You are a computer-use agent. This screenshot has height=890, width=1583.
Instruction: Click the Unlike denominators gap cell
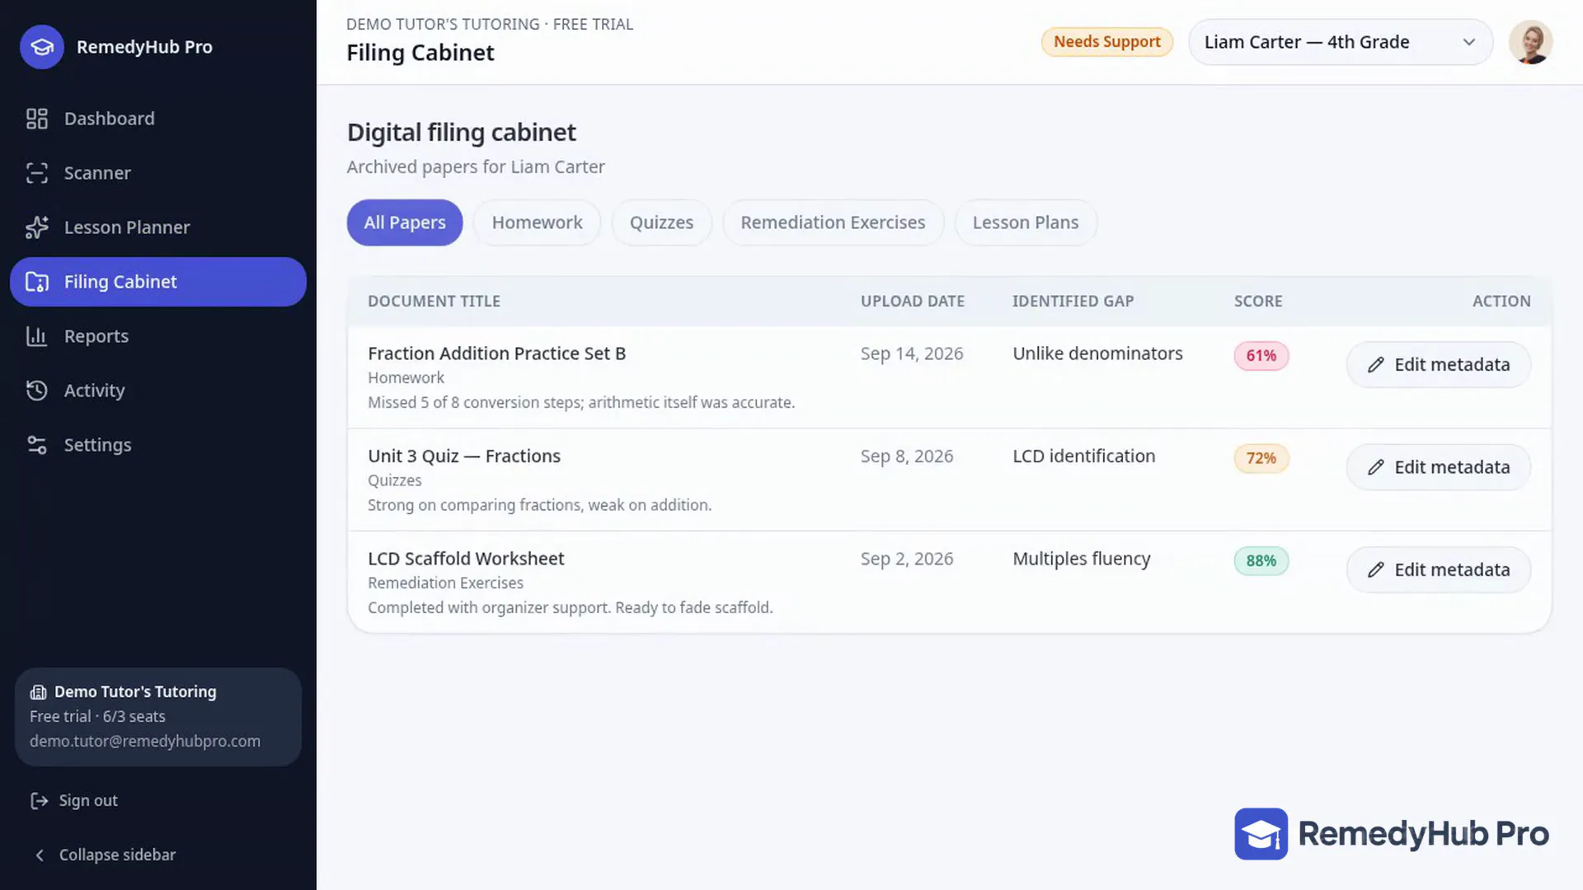point(1097,354)
